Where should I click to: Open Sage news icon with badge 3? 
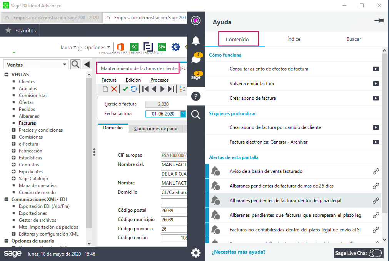pyautogui.click(x=197, y=75)
